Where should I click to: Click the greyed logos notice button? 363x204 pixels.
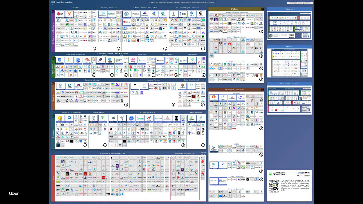point(300,3)
